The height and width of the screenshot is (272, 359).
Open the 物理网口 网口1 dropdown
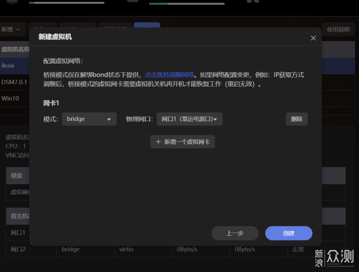click(189, 119)
